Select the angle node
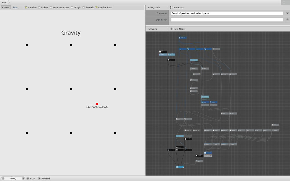The height and width of the screenshot is (181, 290). (205, 69)
